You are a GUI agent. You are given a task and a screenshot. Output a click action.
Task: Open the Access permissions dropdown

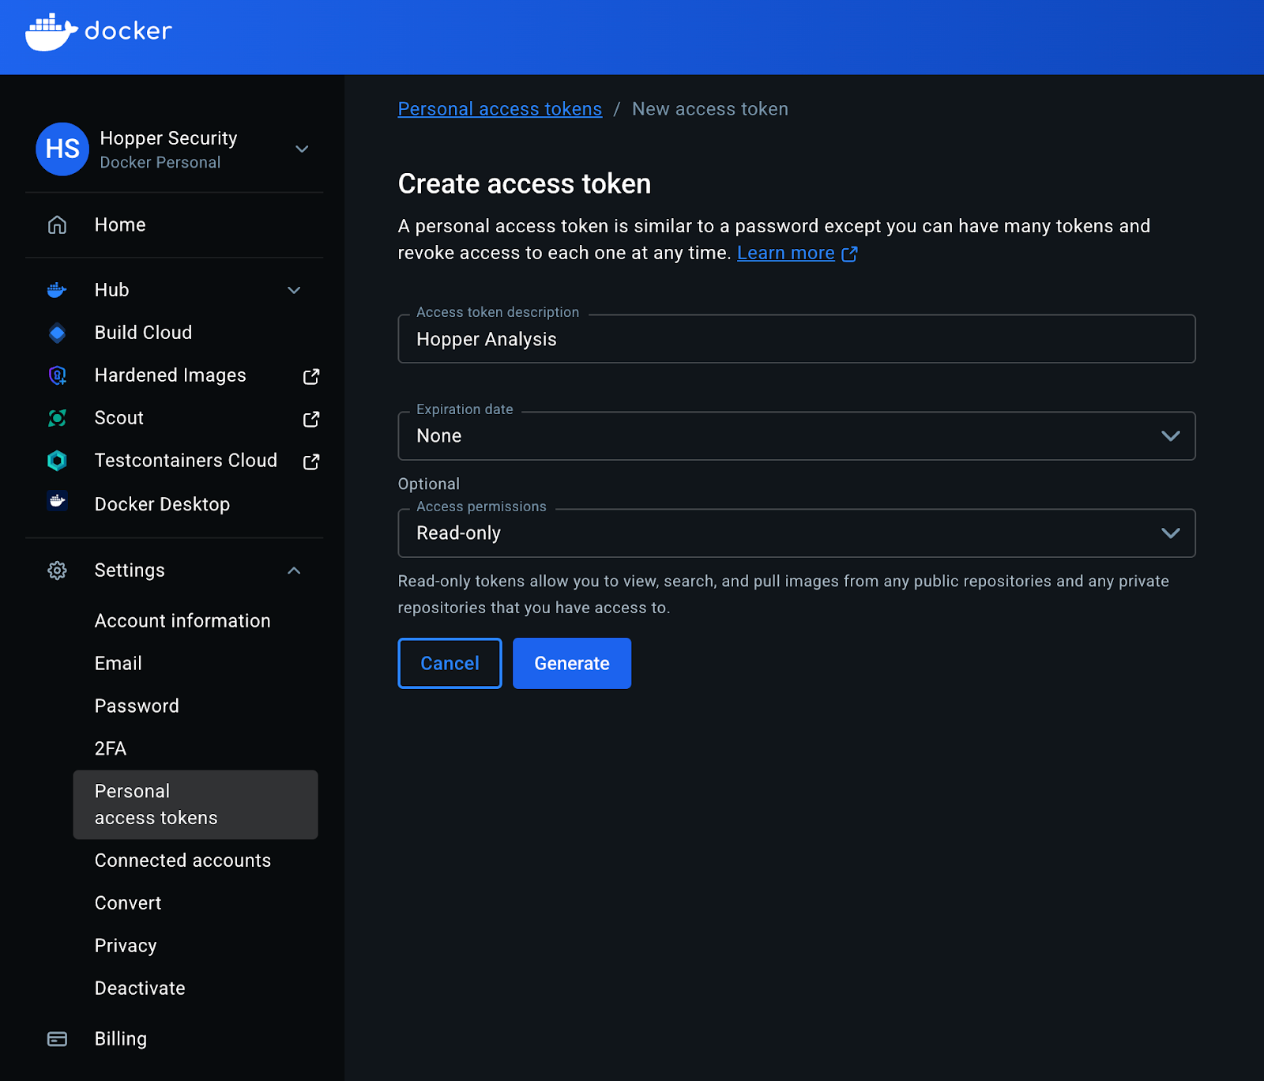tap(796, 533)
